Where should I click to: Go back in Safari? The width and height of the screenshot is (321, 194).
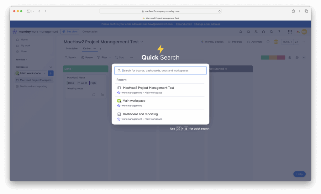tap(39, 11)
